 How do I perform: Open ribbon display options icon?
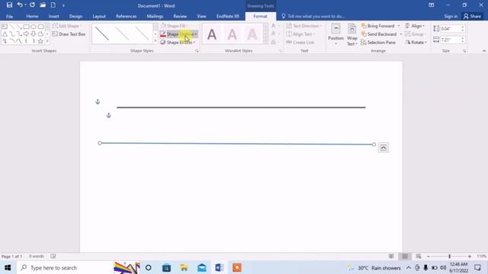[x=432, y=5]
